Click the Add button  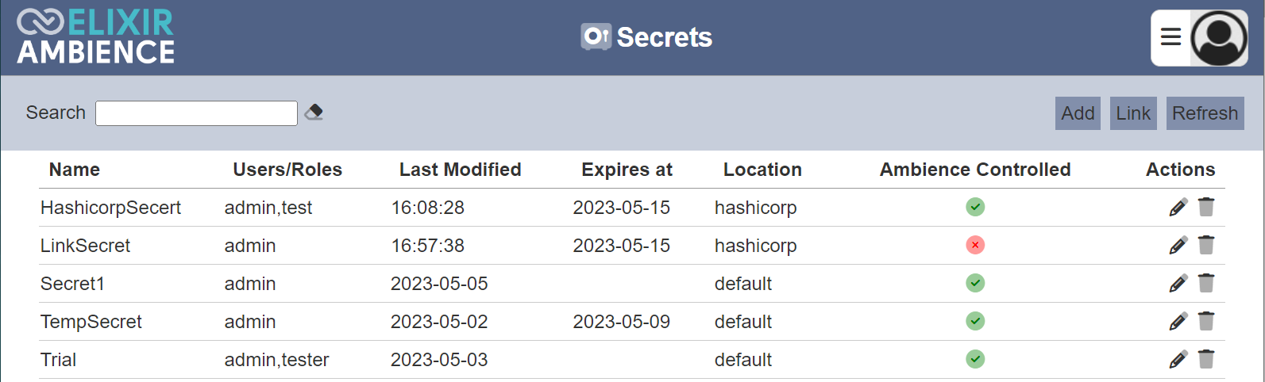(x=1078, y=113)
